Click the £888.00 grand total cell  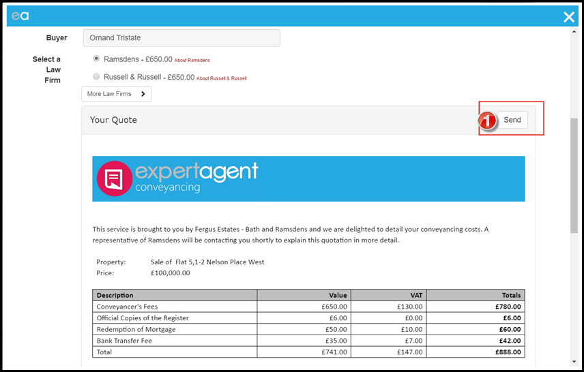coord(476,352)
